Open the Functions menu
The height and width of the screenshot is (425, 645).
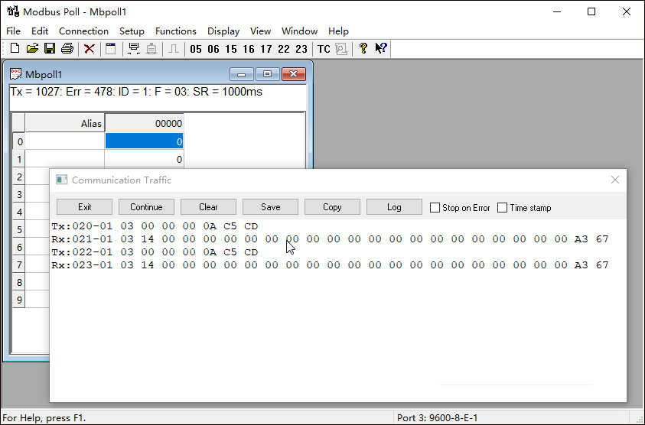tap(176, 31)
